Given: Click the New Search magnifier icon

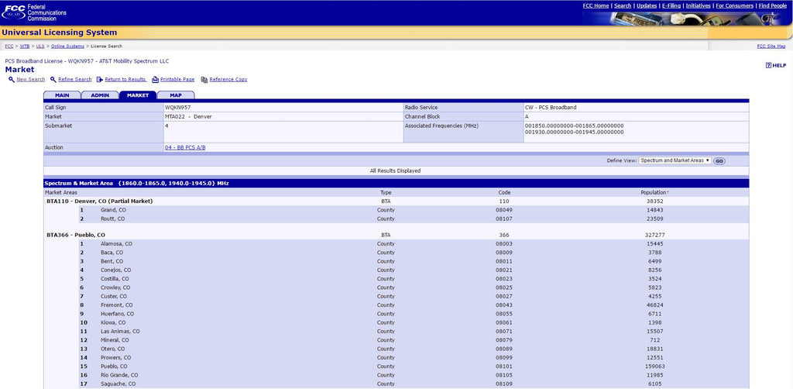Looking at the screenshot, I should (11, 79).
